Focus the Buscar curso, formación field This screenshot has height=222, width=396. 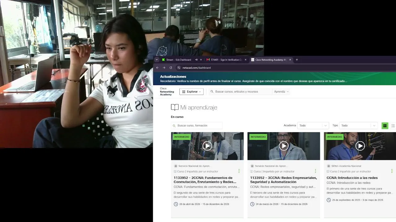coord(197,125)
